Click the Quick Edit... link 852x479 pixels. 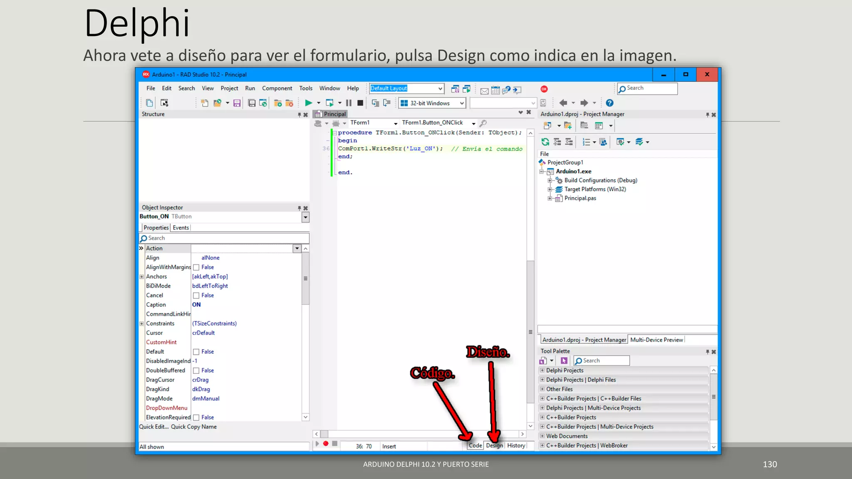[x=154, y=427]
